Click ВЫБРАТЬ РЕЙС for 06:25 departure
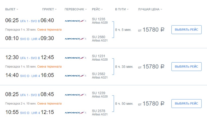This screenshot has width=207, height=121. [186, 30]
